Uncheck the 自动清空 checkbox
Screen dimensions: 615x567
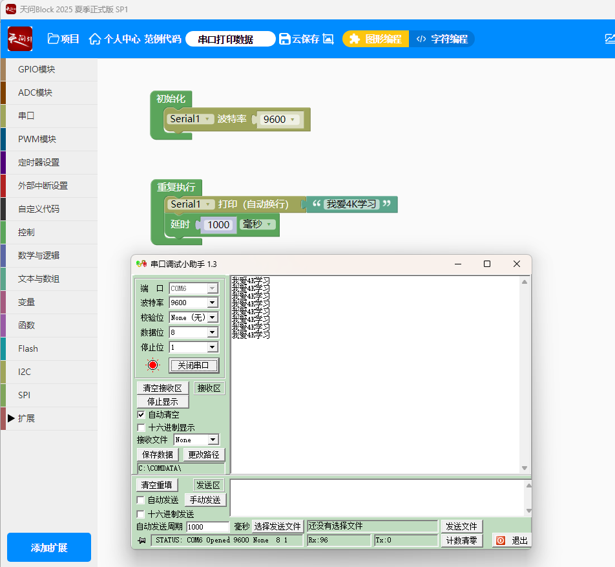[x=141, y=414]
